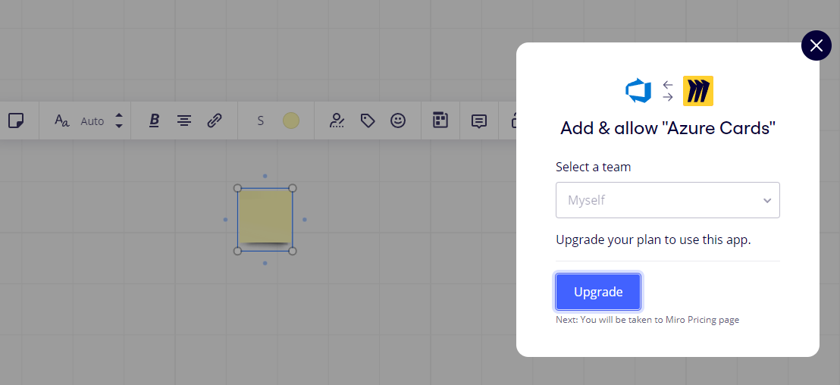Viewport: 840px width, 385px height.
Task: Switch type with the card layout icon
Action: [x=440, y=121]
